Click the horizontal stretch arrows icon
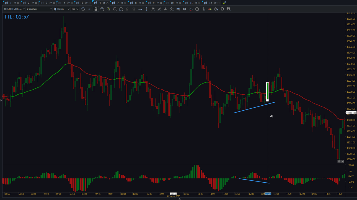 [x=140, y=9]
